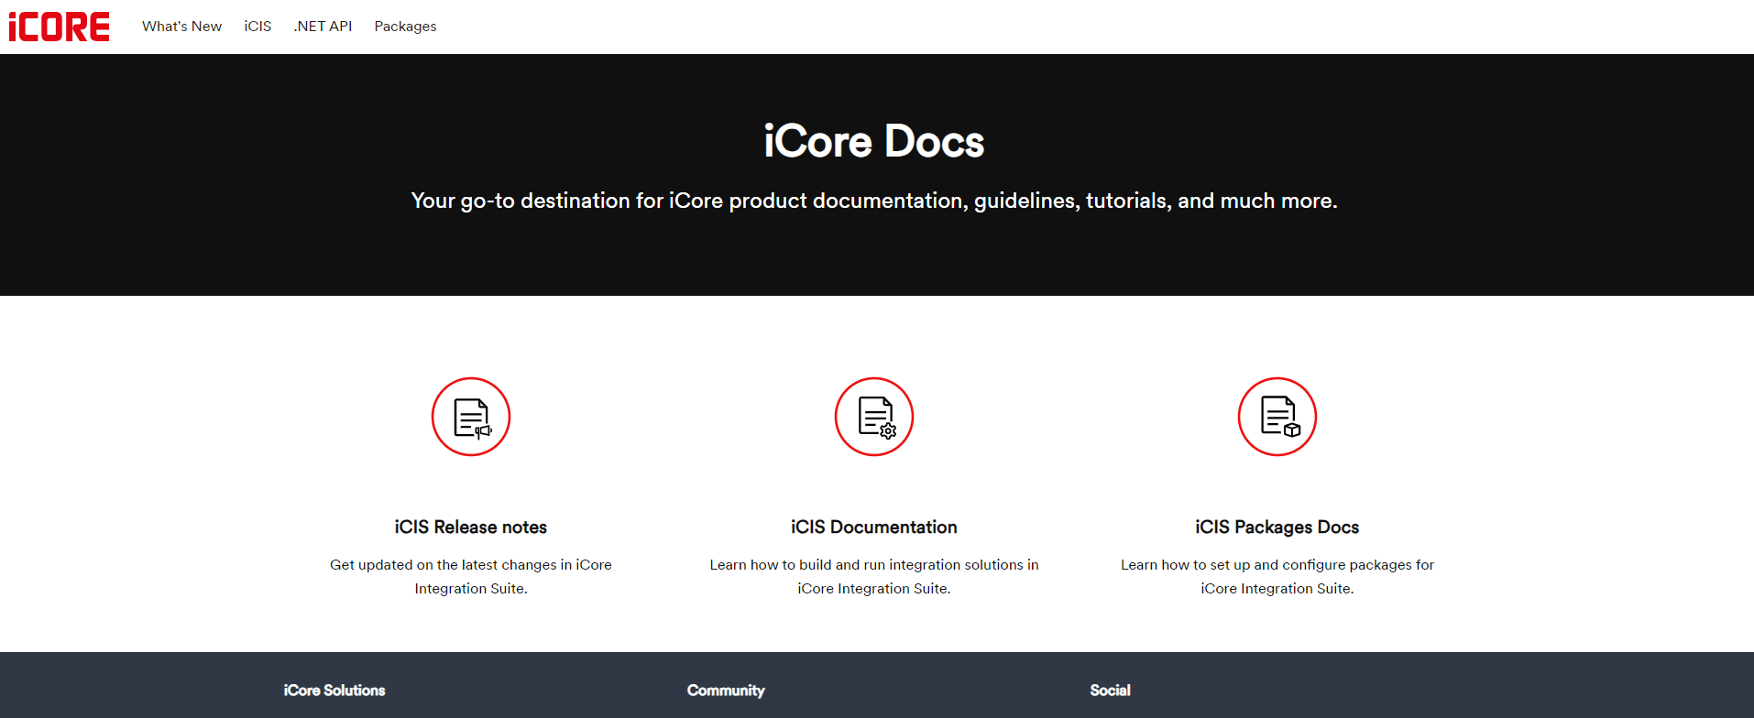
Task: Click the 'Your go-to destination' tagline text
Action: pos(874,201)
